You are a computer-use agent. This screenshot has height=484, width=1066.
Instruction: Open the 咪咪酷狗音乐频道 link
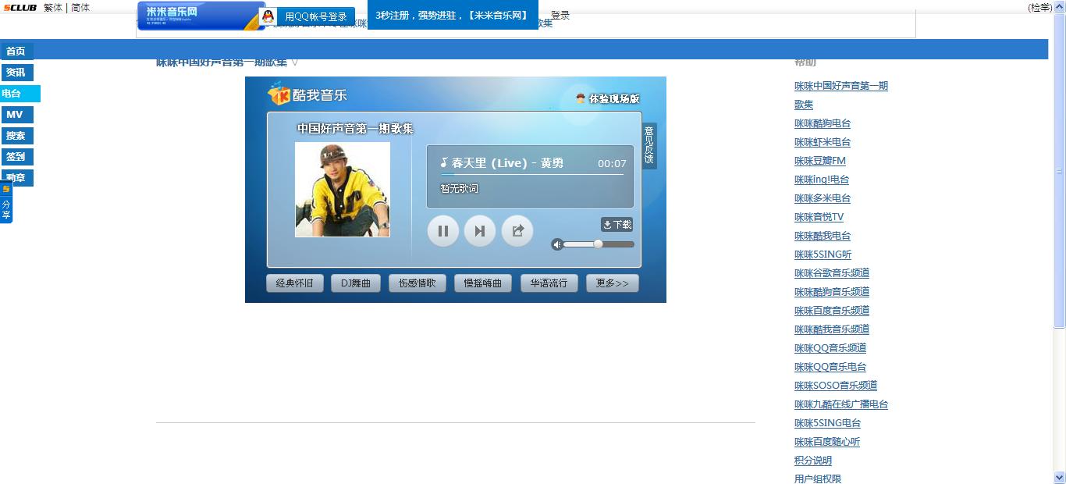832,292
